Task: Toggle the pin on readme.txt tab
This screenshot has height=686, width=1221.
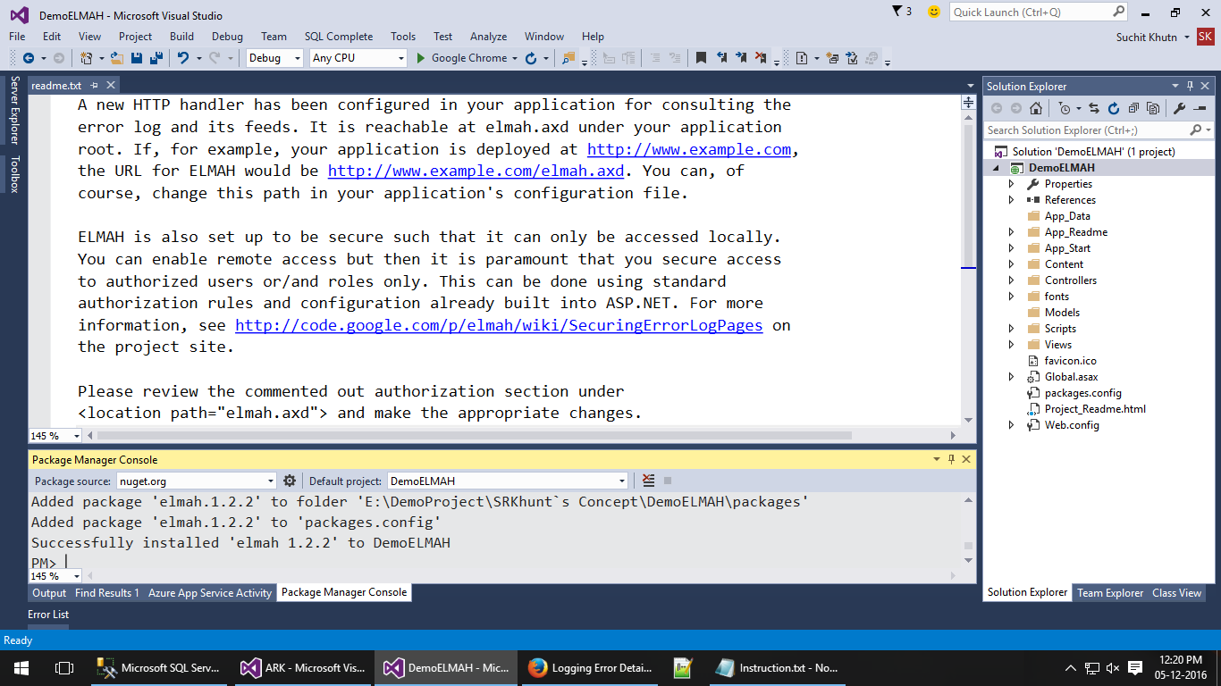Action: point(93,86)
